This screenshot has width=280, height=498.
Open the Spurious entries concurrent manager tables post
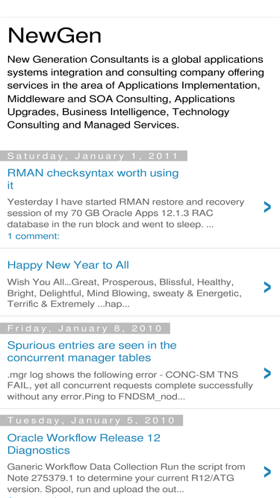[92, 351]
